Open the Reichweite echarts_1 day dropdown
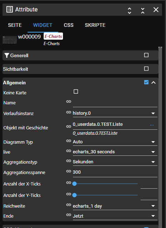 point(115,206)
